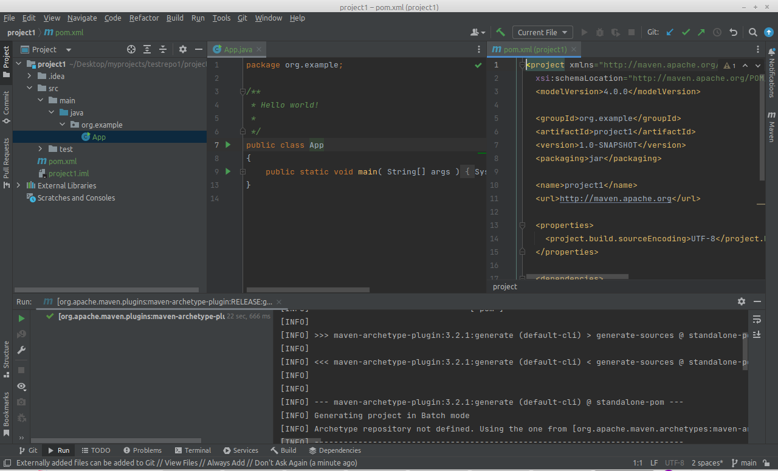Click Expand All in Project panel

(147, 49)
